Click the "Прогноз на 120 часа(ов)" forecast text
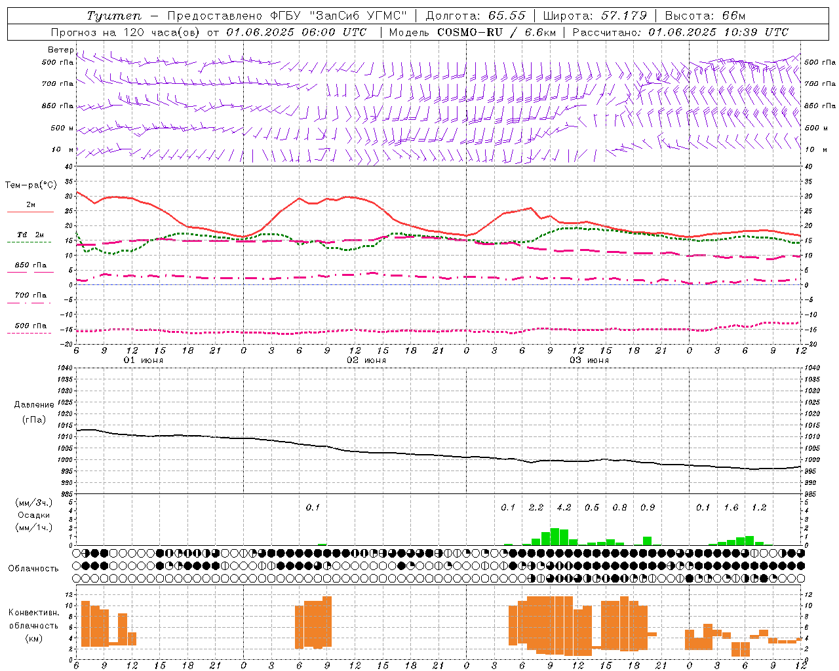839x671 pixels. (x=126, y=32)
